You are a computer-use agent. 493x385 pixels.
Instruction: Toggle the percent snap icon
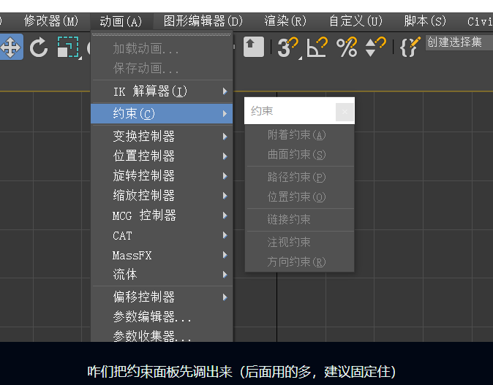click(x=347, y=47)
